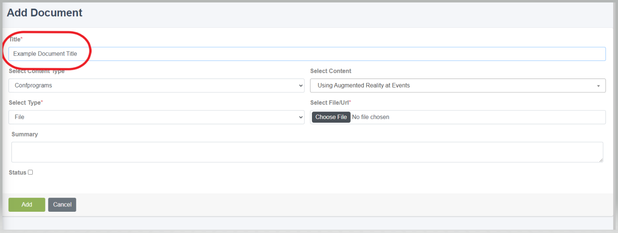The height and width of the screenshot is (233, 618).
Task: Open the Select Type dropdown showing File
Action: coord(156,117)
